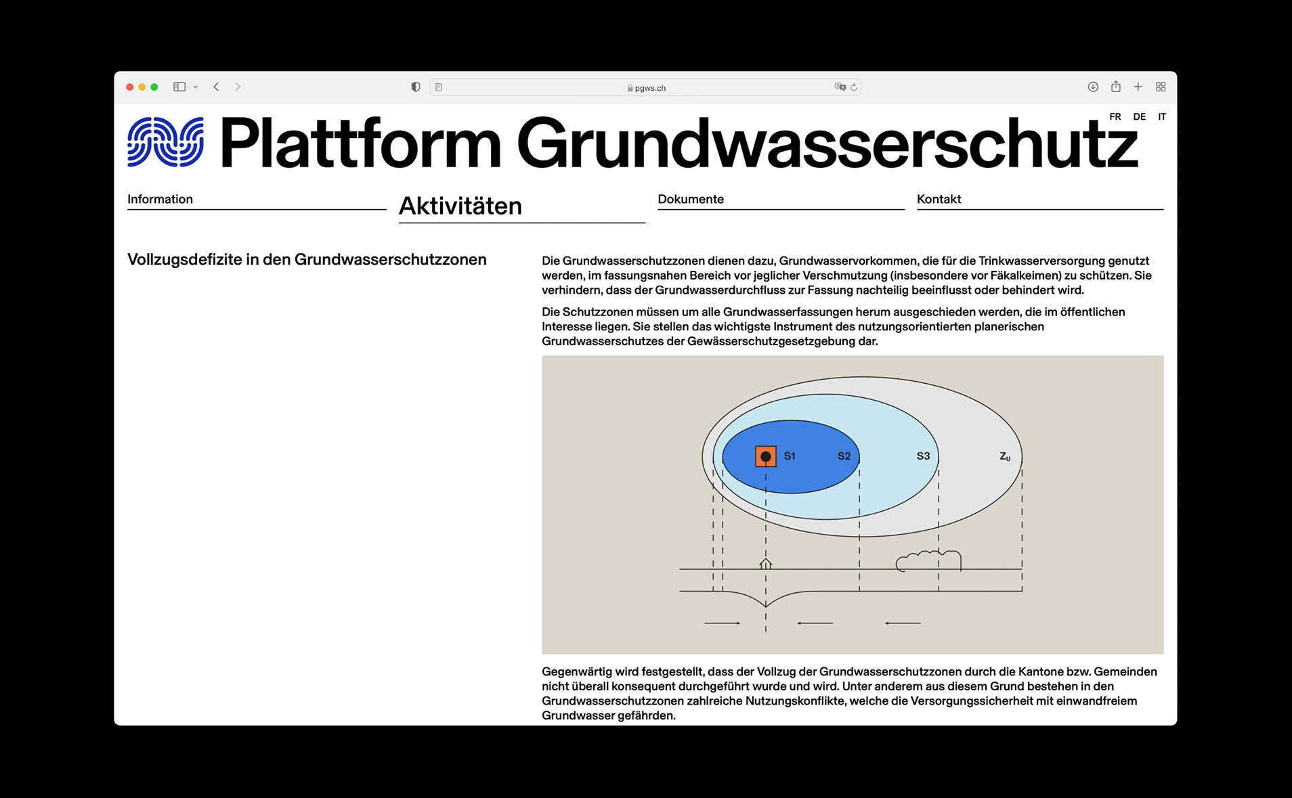Image resolution: width=1292 pixels, height=798 pixels.
Task: Open the Share menu icon
Action: click(x=1116, y=86)
